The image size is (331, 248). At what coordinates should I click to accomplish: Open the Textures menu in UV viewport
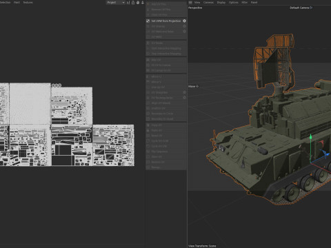(x=28, y=2)
